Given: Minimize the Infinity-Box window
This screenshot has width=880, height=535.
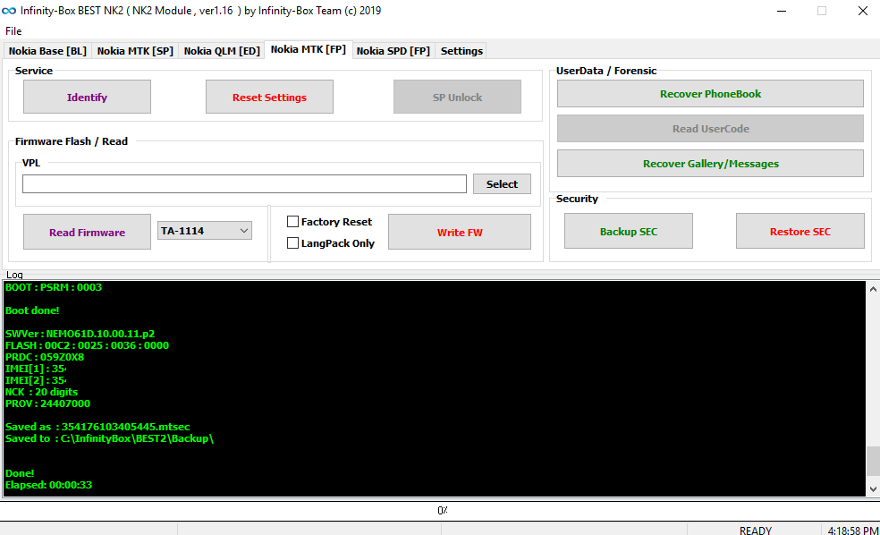Looking at the screenshot, I should 782,11.
